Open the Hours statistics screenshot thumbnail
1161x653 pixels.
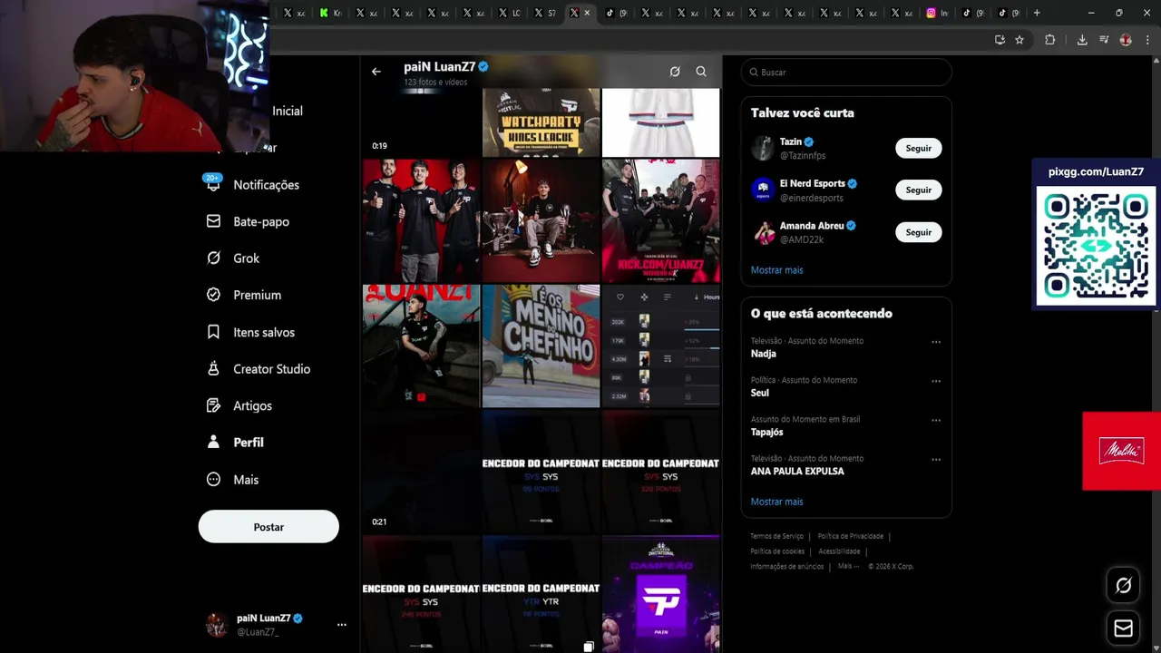coord(661,346)
